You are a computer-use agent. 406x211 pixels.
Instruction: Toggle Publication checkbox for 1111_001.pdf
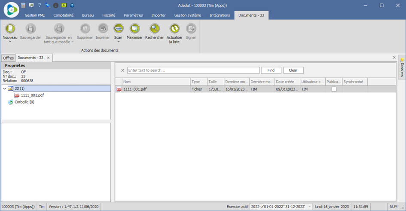click(334, 89)
